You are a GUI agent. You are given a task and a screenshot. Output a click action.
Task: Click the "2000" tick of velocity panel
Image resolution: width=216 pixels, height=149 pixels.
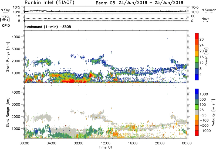[x=16, y=116]
